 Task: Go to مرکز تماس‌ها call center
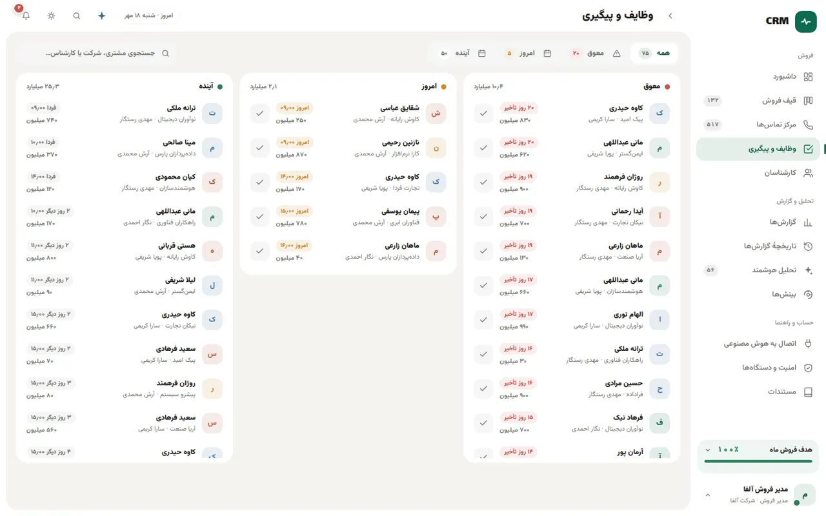tap(758, 124)
